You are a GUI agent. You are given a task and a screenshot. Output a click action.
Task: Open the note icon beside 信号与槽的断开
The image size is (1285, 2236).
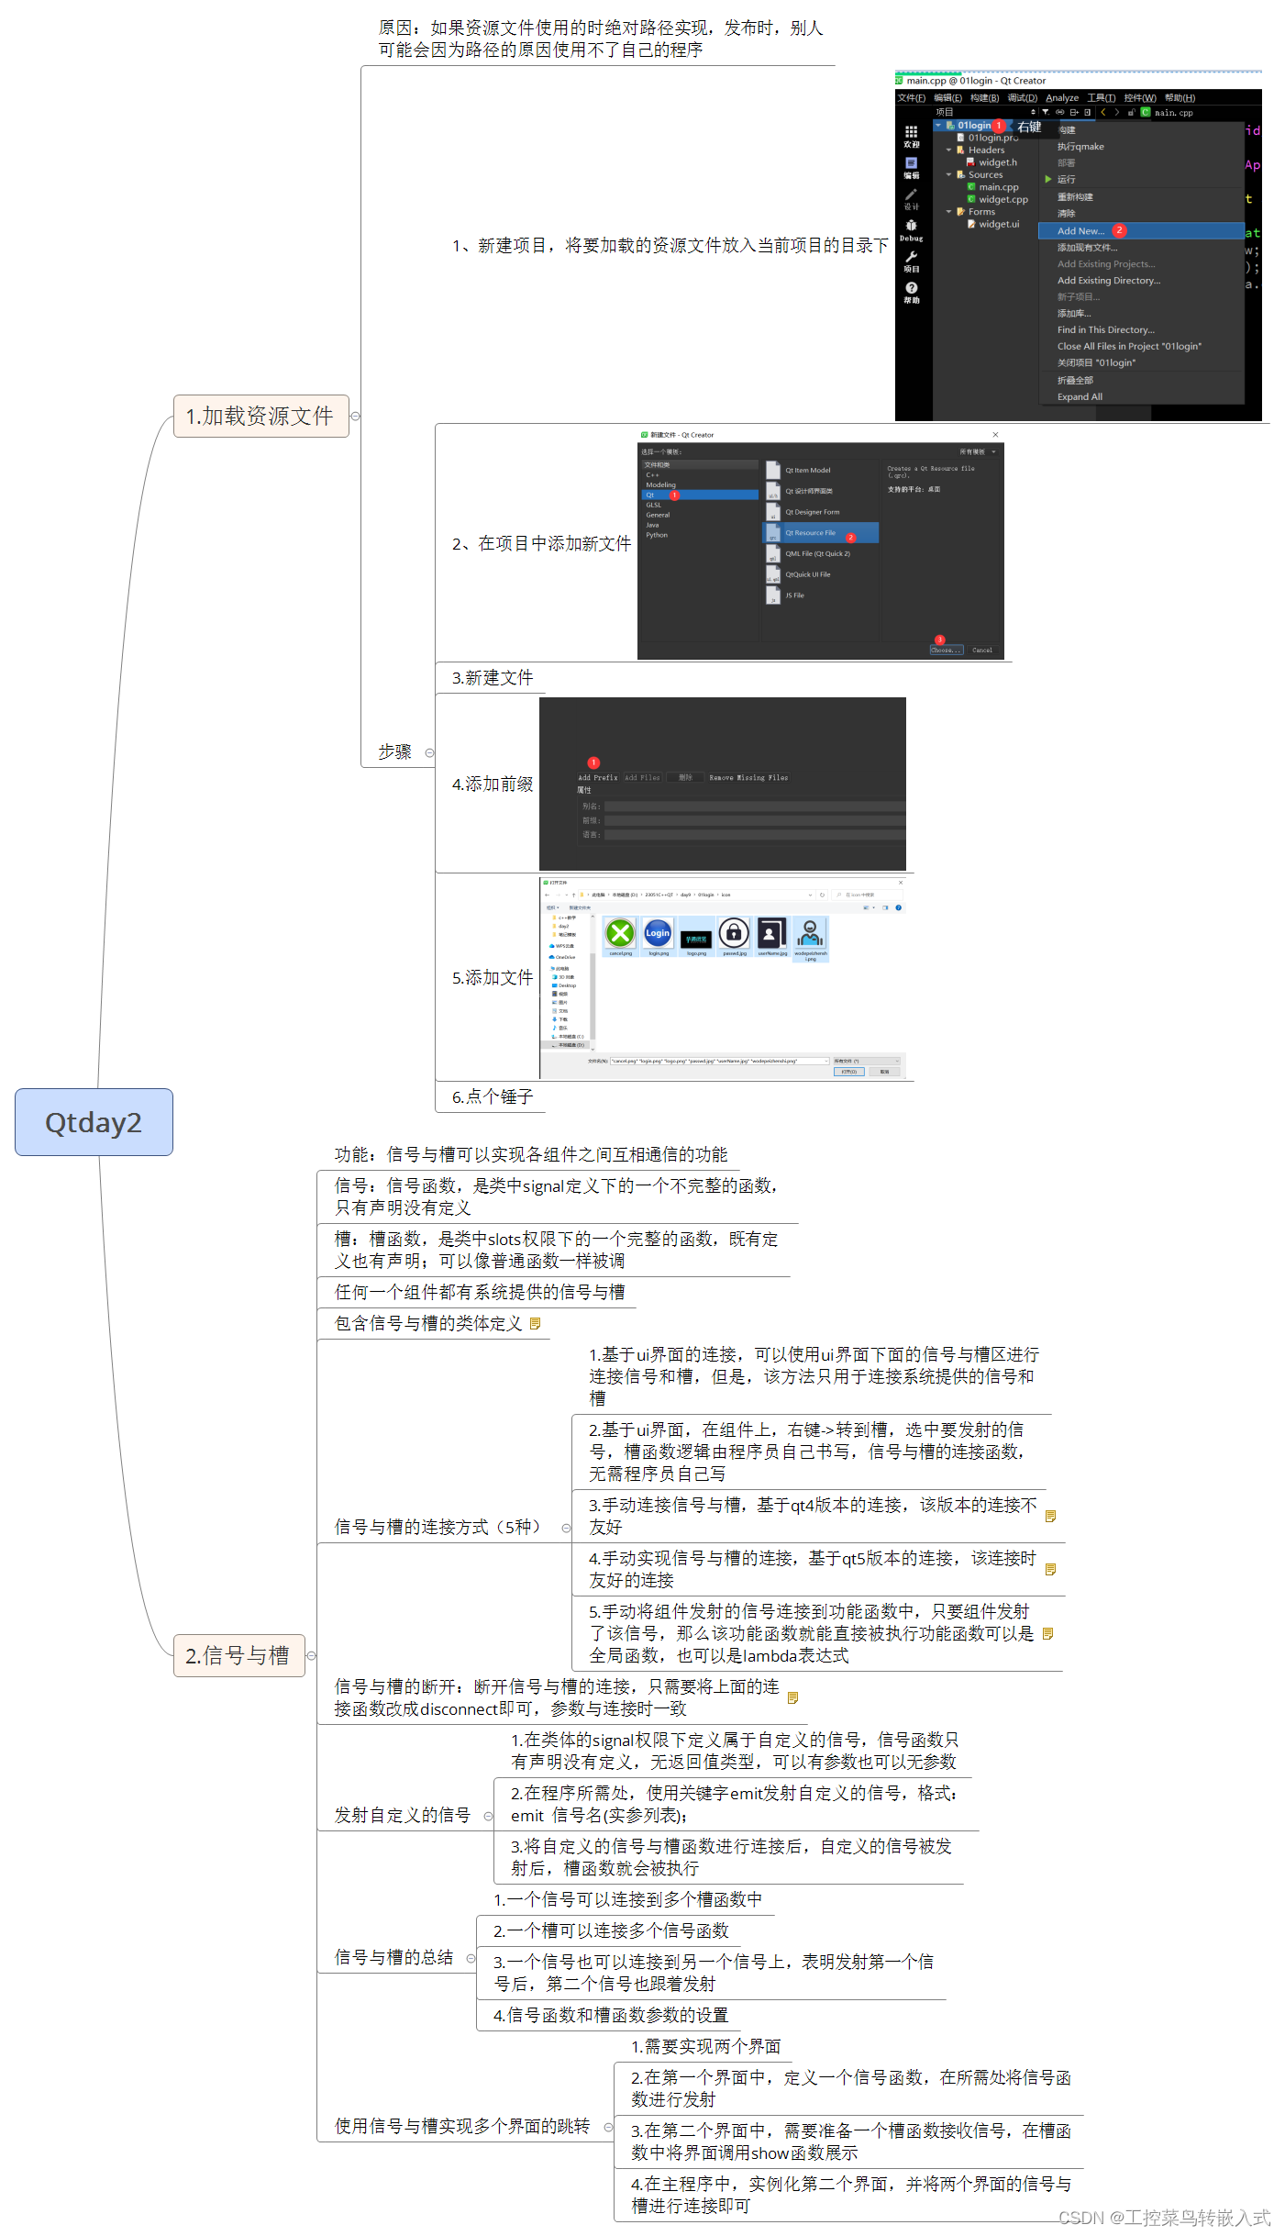click(793, 1697)
